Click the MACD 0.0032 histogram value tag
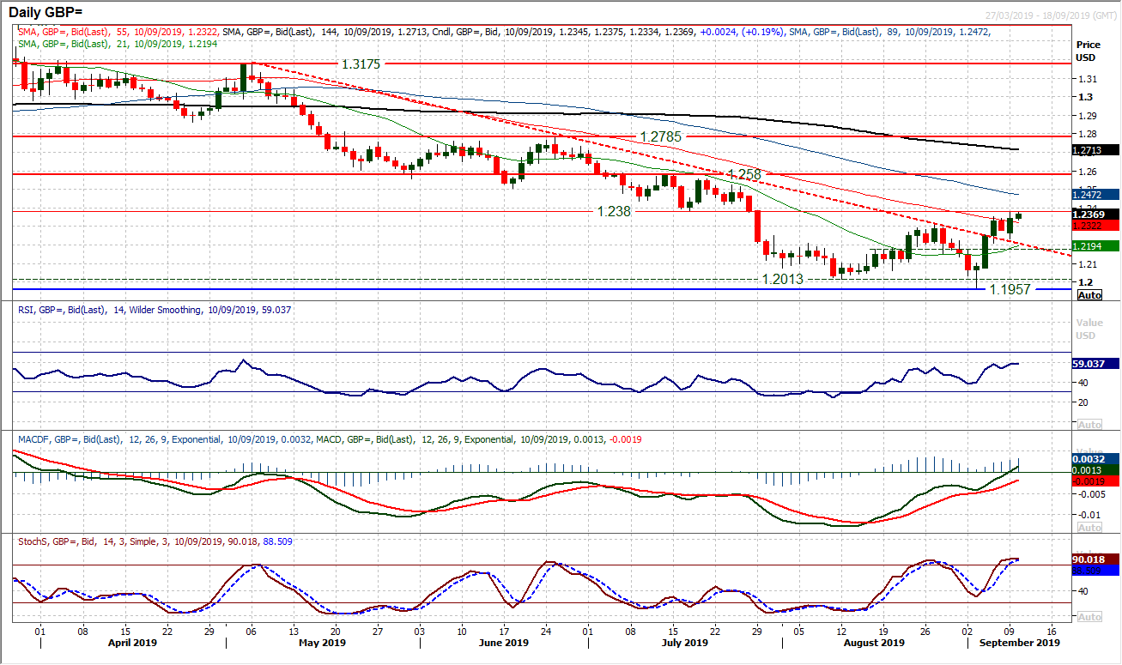Image resolution: width=1122 pixels, height=665 pixels. (1095, 459)
